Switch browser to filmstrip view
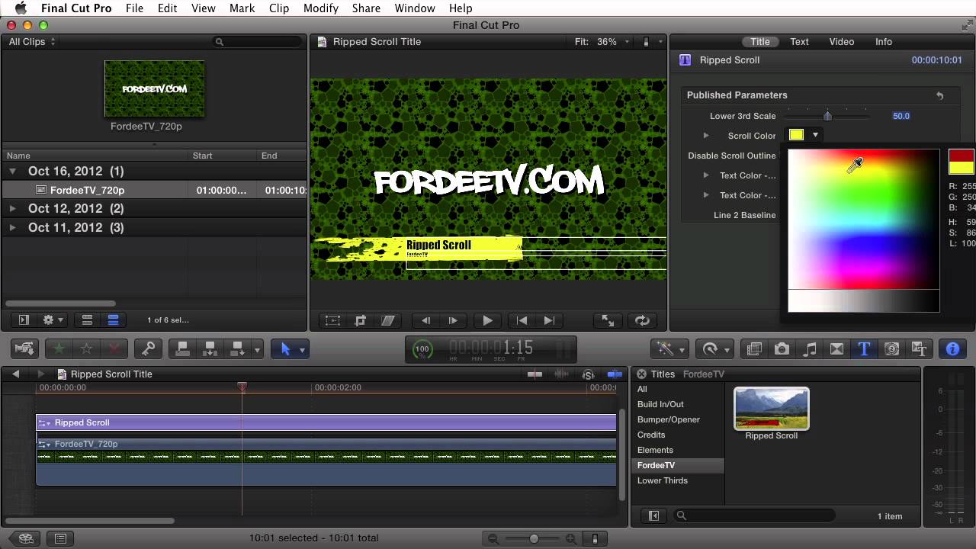Image resolution: width=976 pixels, height=549 pixels. [87, 320]
